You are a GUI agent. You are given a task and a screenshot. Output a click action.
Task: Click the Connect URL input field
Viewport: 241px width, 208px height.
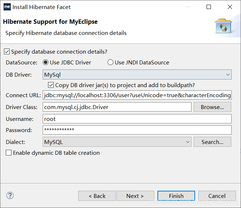tap(137, 95)
